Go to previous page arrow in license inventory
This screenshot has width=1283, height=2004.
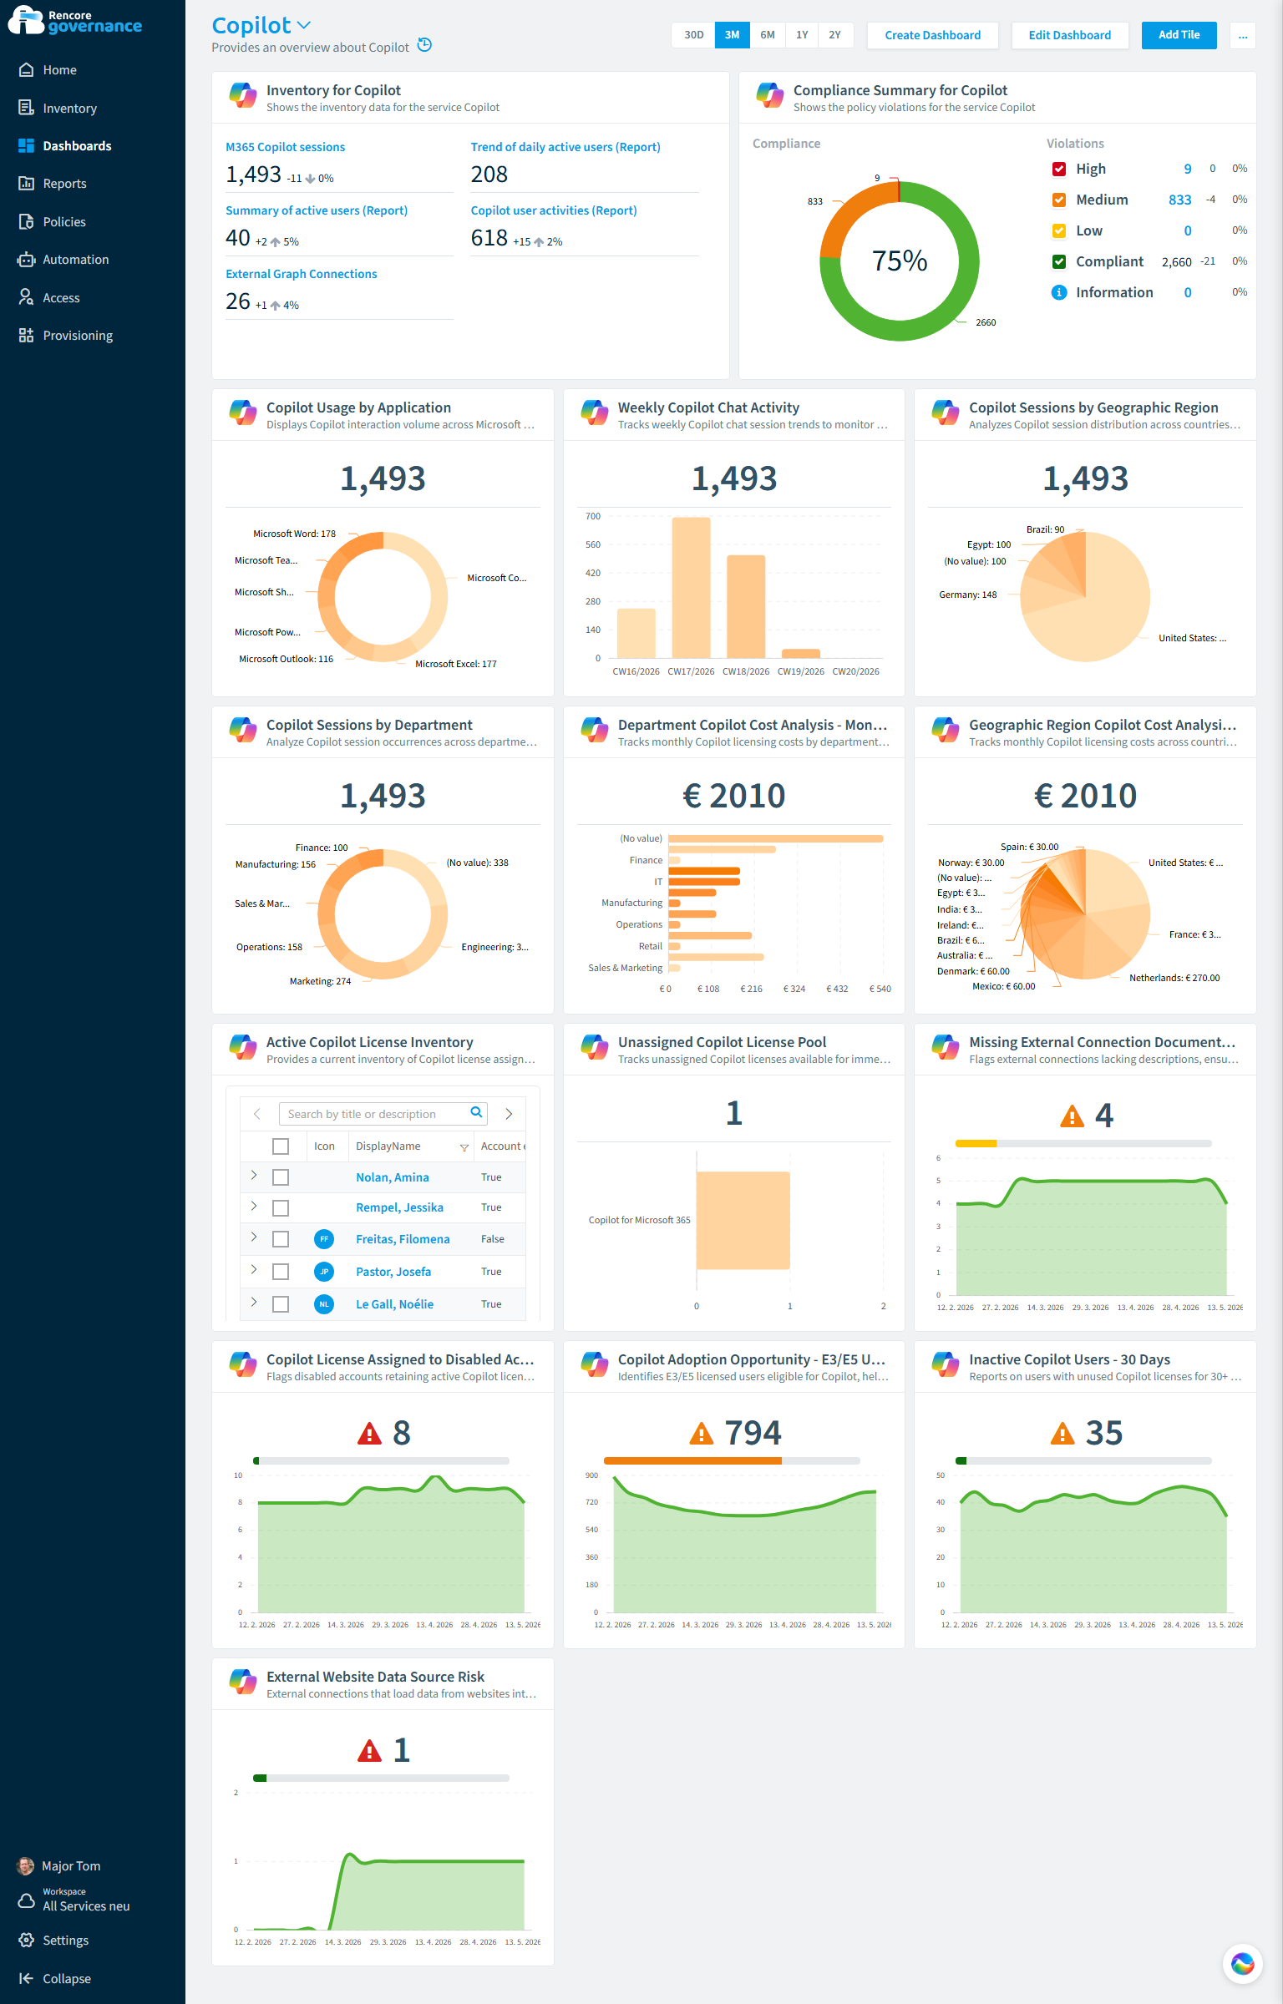[257, 1114]
